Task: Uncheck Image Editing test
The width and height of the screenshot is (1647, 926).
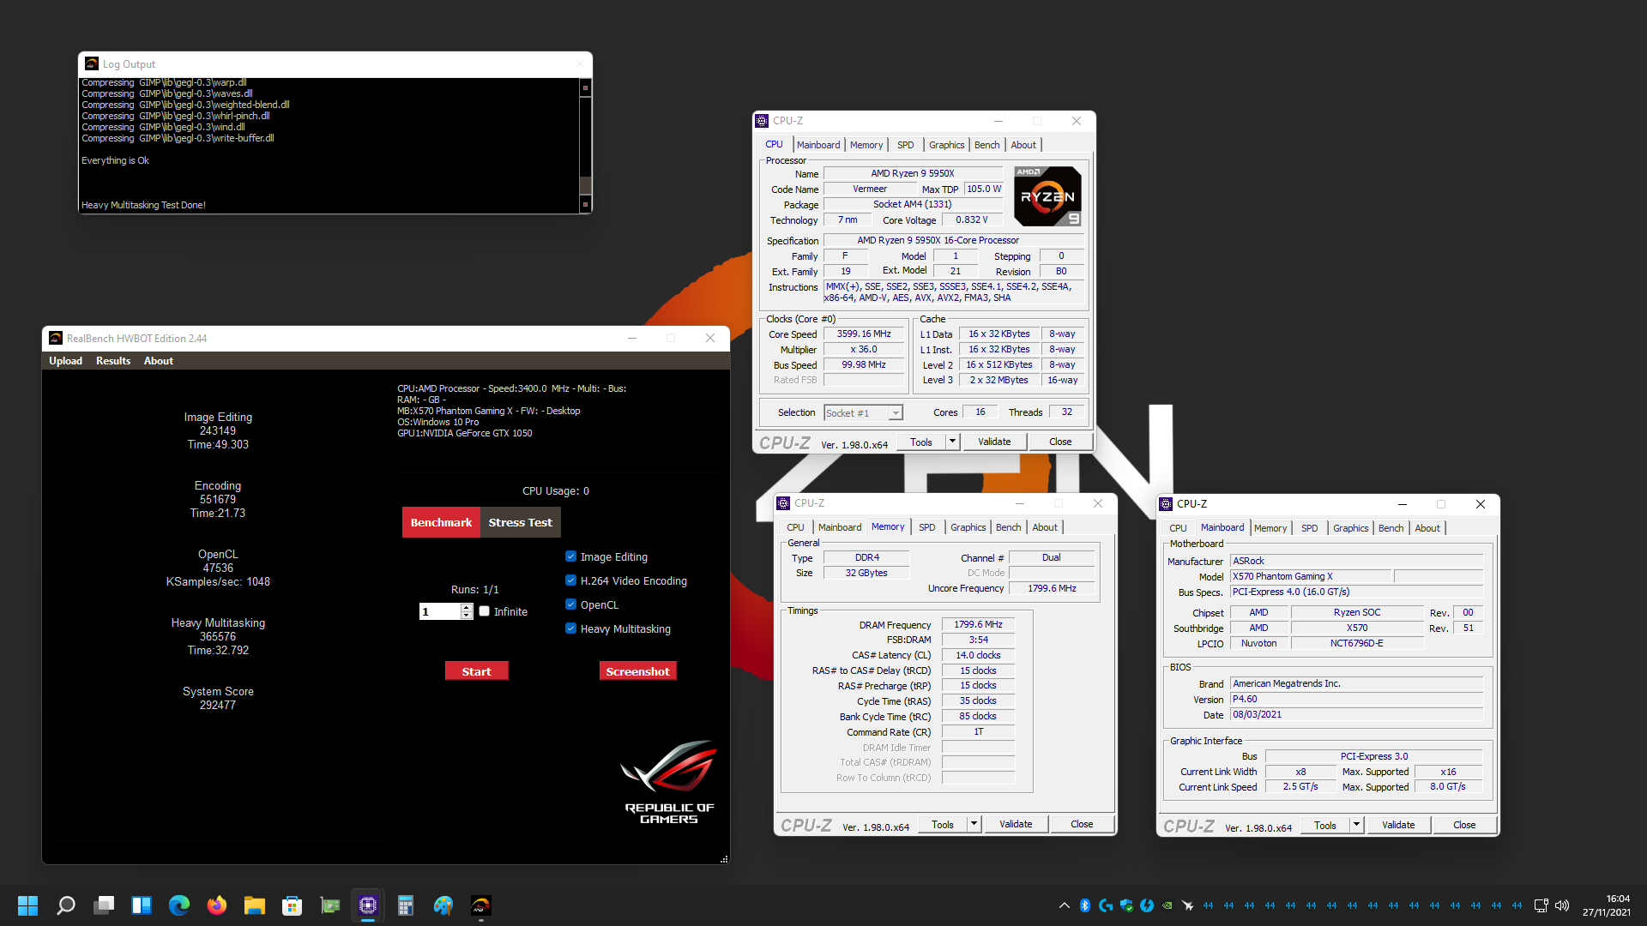Action: point(570,556)
